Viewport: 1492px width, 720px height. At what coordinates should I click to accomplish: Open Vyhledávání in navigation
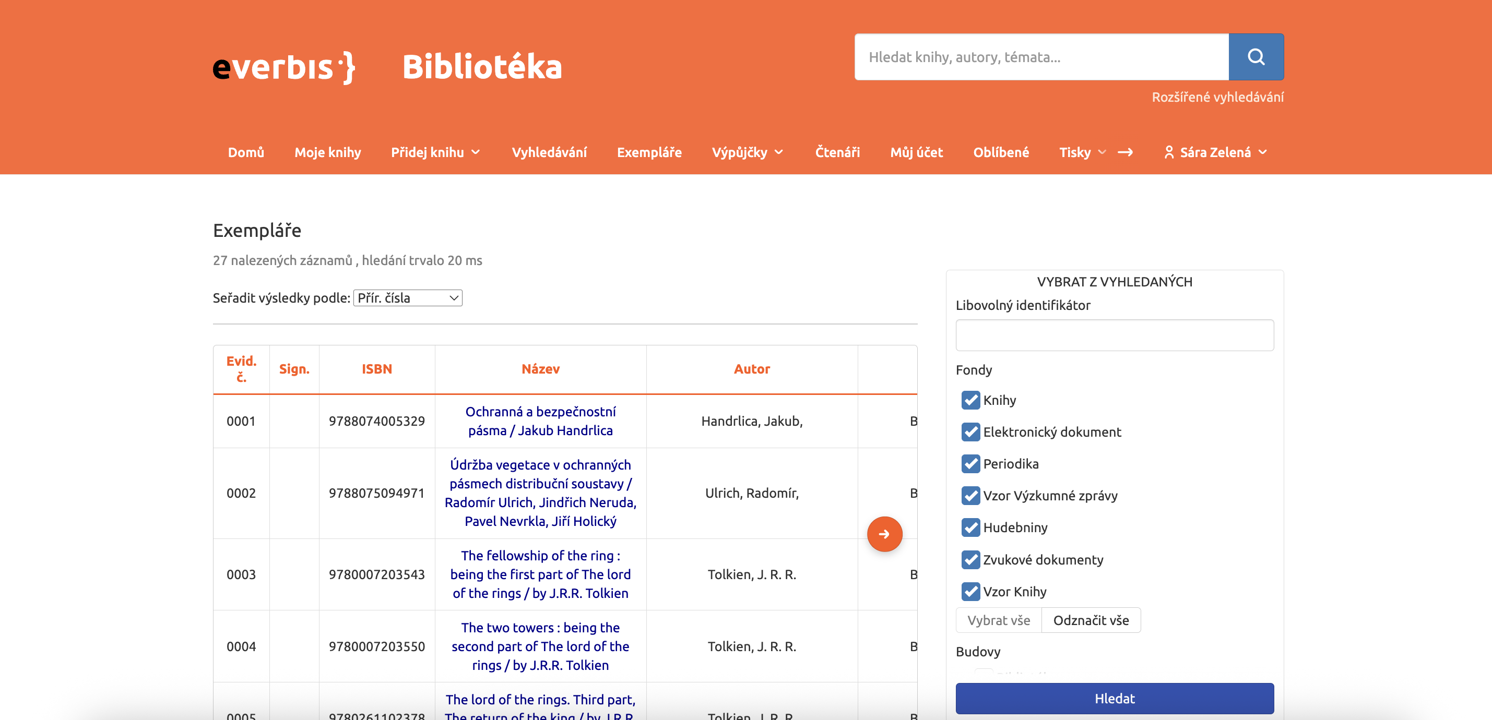pyautogui.click(x=549, y=152)
